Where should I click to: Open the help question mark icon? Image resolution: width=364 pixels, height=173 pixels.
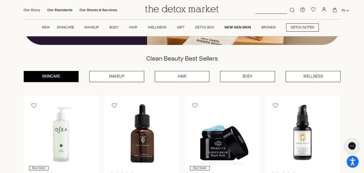303,10
